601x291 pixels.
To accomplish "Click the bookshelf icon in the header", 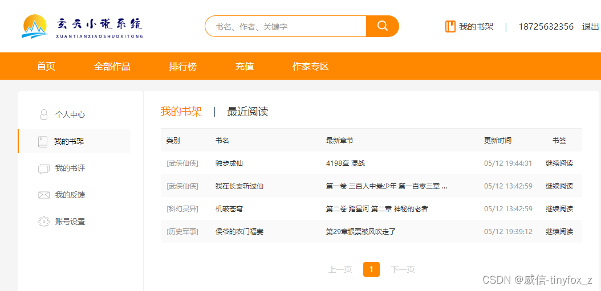I will (x=450, y=26).
